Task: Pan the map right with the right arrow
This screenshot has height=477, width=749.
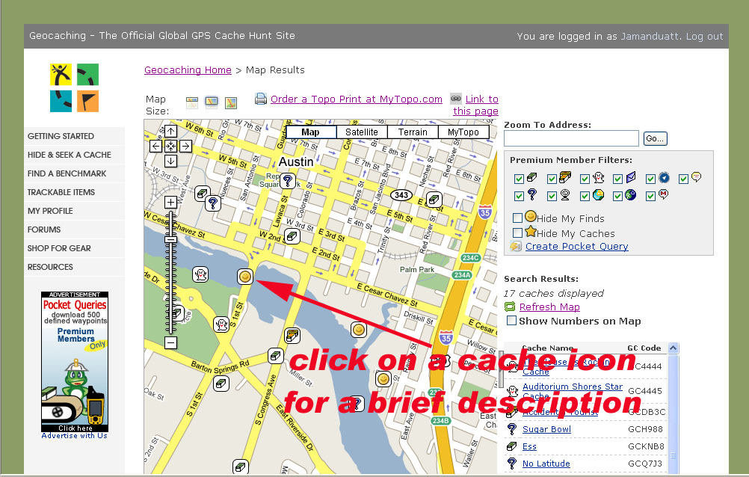Action: [186, 146]
